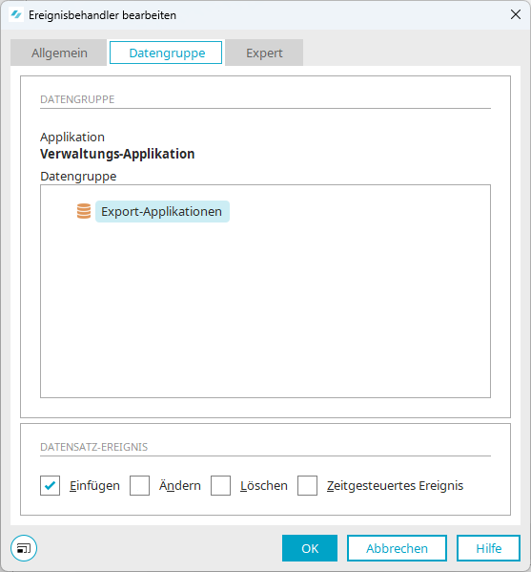Open the Expert tab
Viewport: 531px width, 572px height.
pos(264,53)
